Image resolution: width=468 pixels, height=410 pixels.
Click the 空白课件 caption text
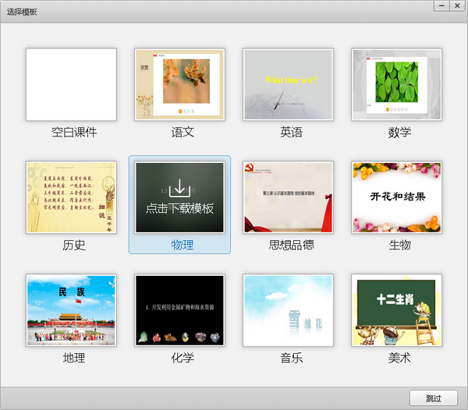(74, 133)
